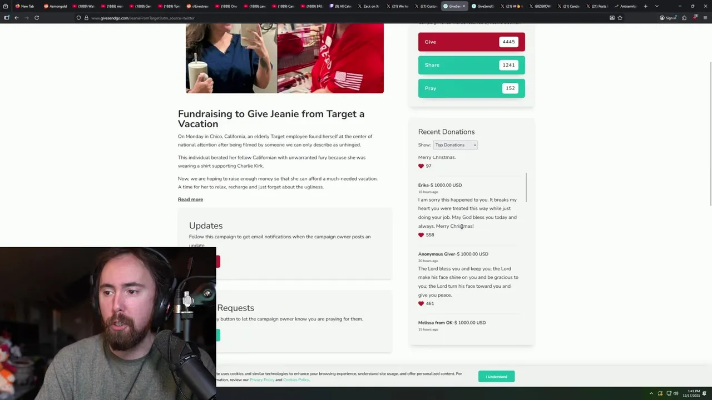Switch to the All Categories tab
The height and width of the screenshot is (400, 712).
tap(340, 6)
